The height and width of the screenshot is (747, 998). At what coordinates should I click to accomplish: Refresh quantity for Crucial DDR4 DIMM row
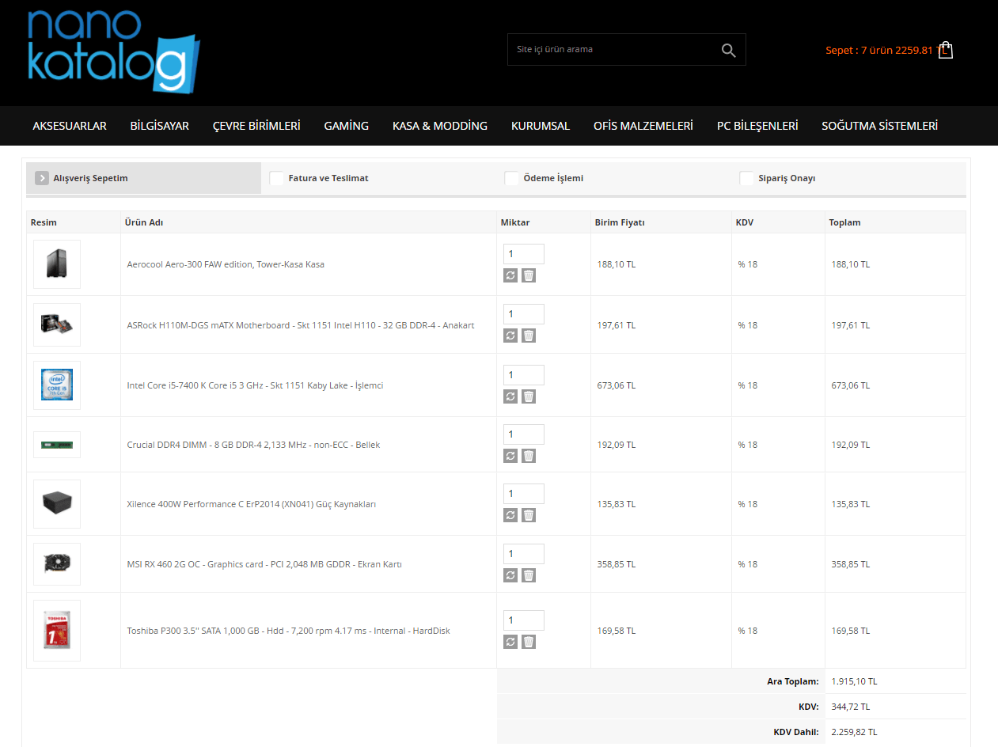(510, 456)
